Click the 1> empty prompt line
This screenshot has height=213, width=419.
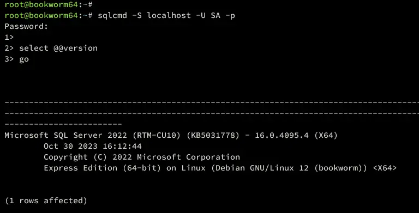click(9, 37)
